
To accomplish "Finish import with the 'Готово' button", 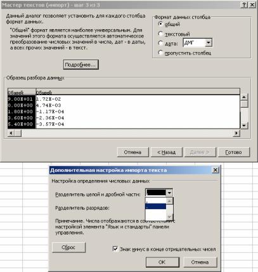I will [234, 152].
